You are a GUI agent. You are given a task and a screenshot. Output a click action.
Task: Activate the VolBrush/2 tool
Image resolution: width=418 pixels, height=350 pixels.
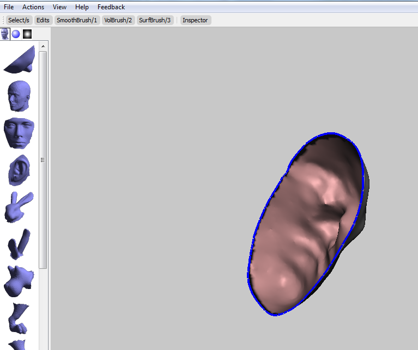point(118,20)
